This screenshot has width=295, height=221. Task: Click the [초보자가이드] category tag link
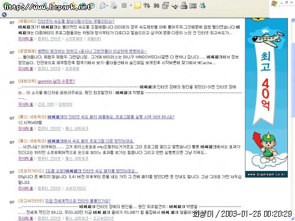coord(31,171)
